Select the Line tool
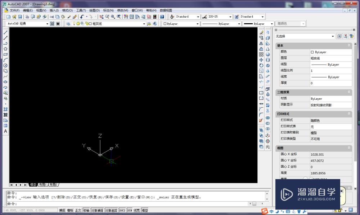Screen dimensions: 360x215 point(5,32)
